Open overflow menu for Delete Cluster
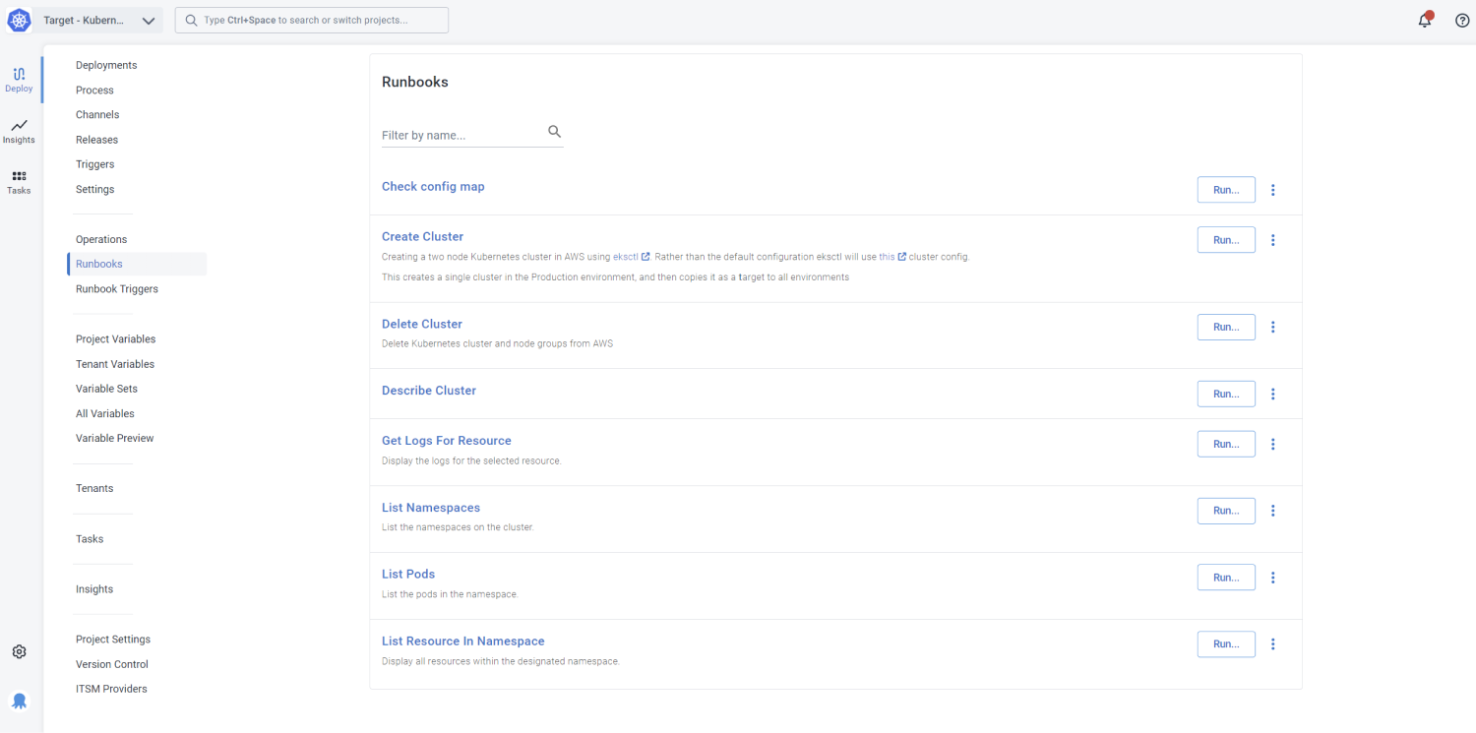1476x733 pixels. coord(1272,328)
